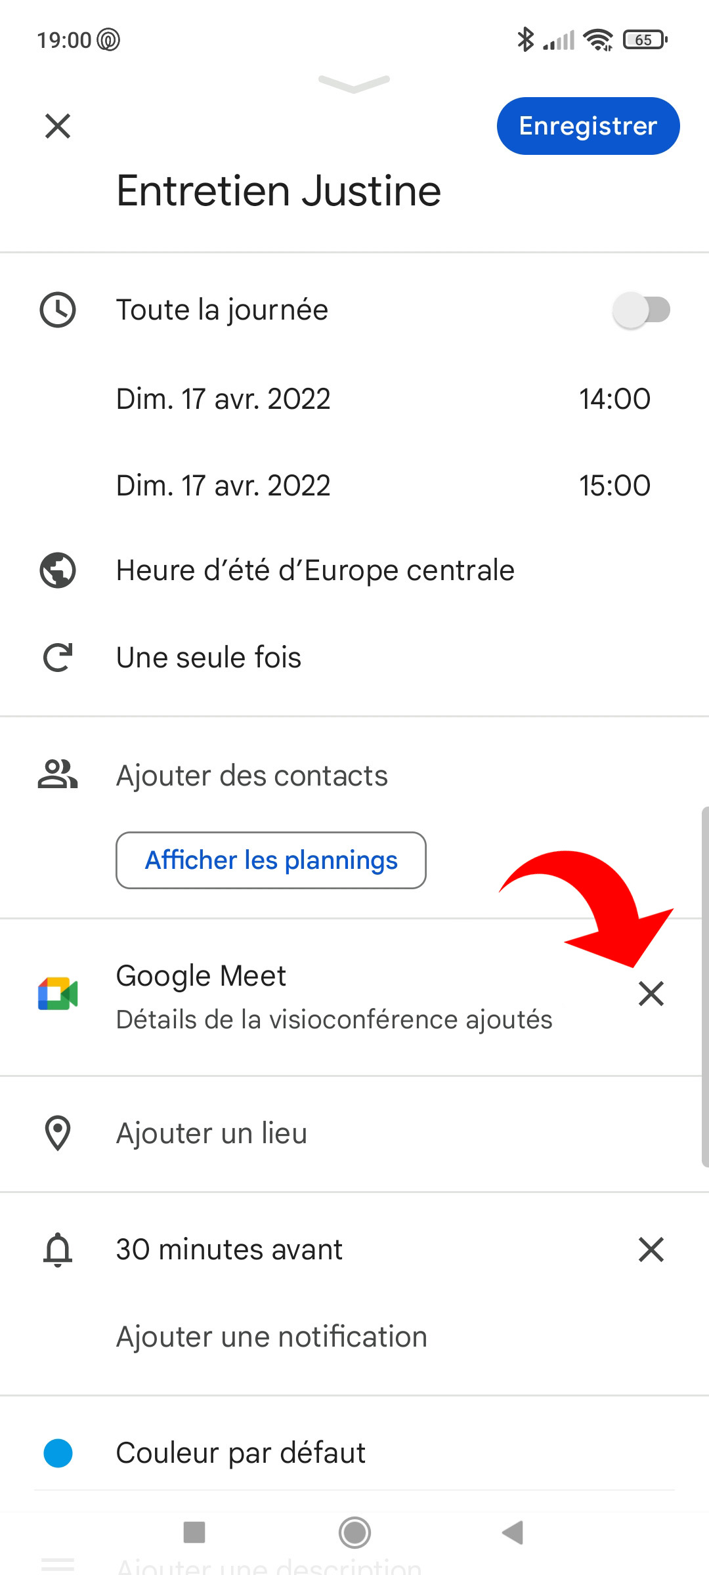Open the Une seule fois recurrence option
709x1575 pixels.
coord(209,658)
